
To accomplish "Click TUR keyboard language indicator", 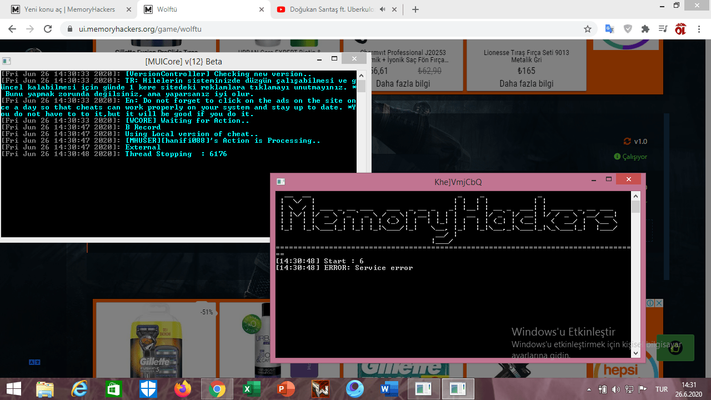I will pos(662,389).
